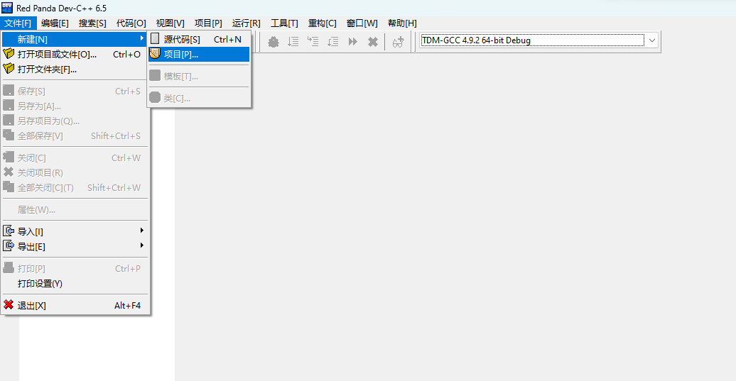Click the export icon beside 导出
The image size is (736, 381).
pyautogui.click(x=9, y=245)
